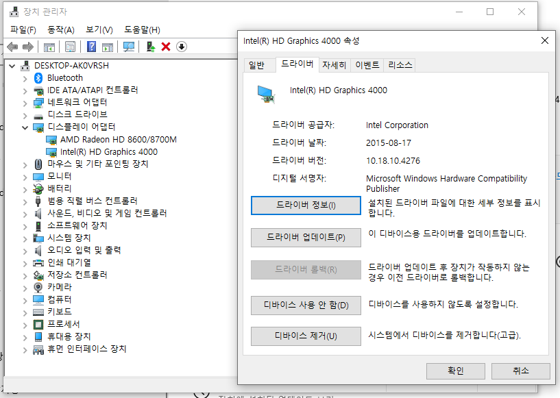Click the Intel Corporation provider text

tap(397, 125)
